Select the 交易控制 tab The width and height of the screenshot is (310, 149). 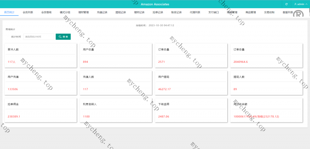[x=269, y=12]
